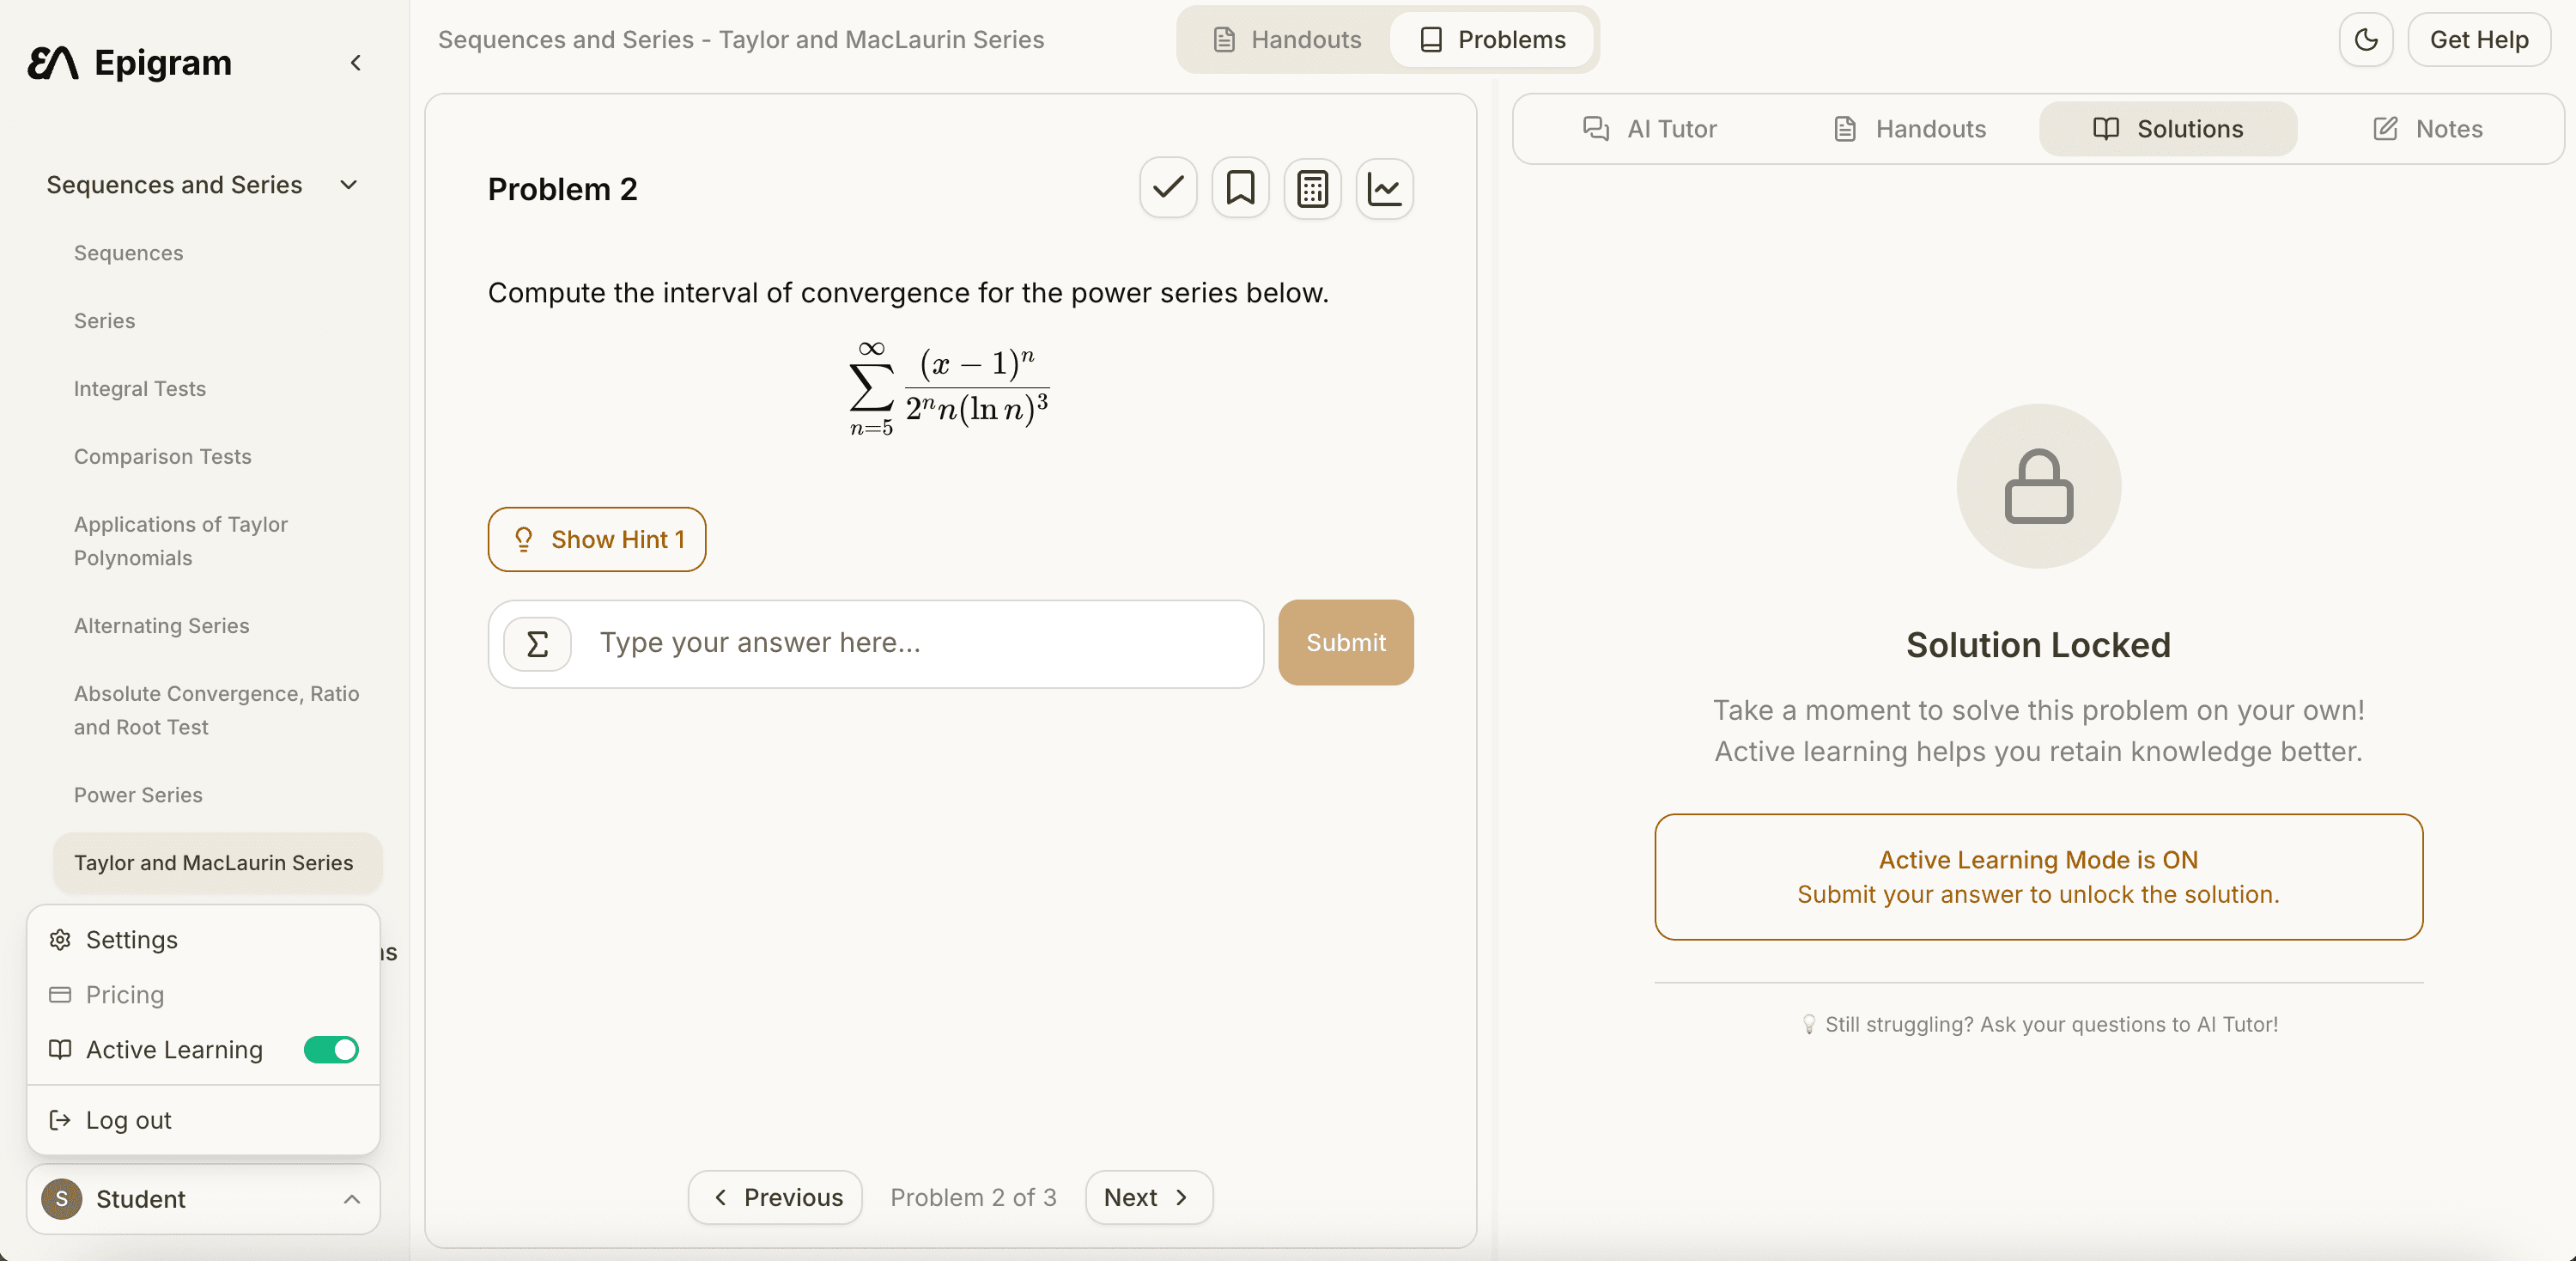The height and width of the screenshot is (1261, 2576).
Task: Collapse the Student account menu
Action: point(351,1200)
